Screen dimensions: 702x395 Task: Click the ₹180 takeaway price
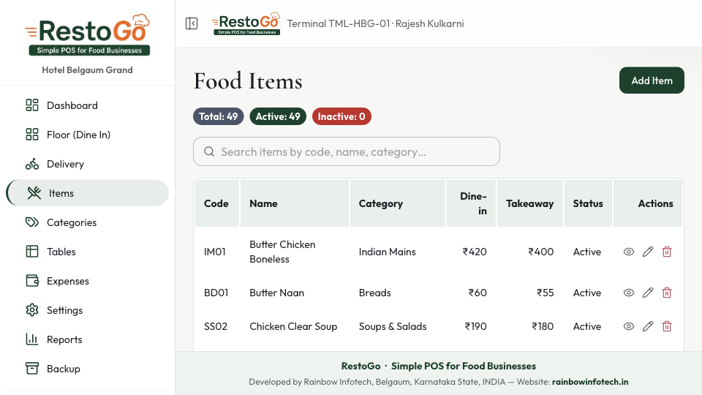click(x=543, y=326)
